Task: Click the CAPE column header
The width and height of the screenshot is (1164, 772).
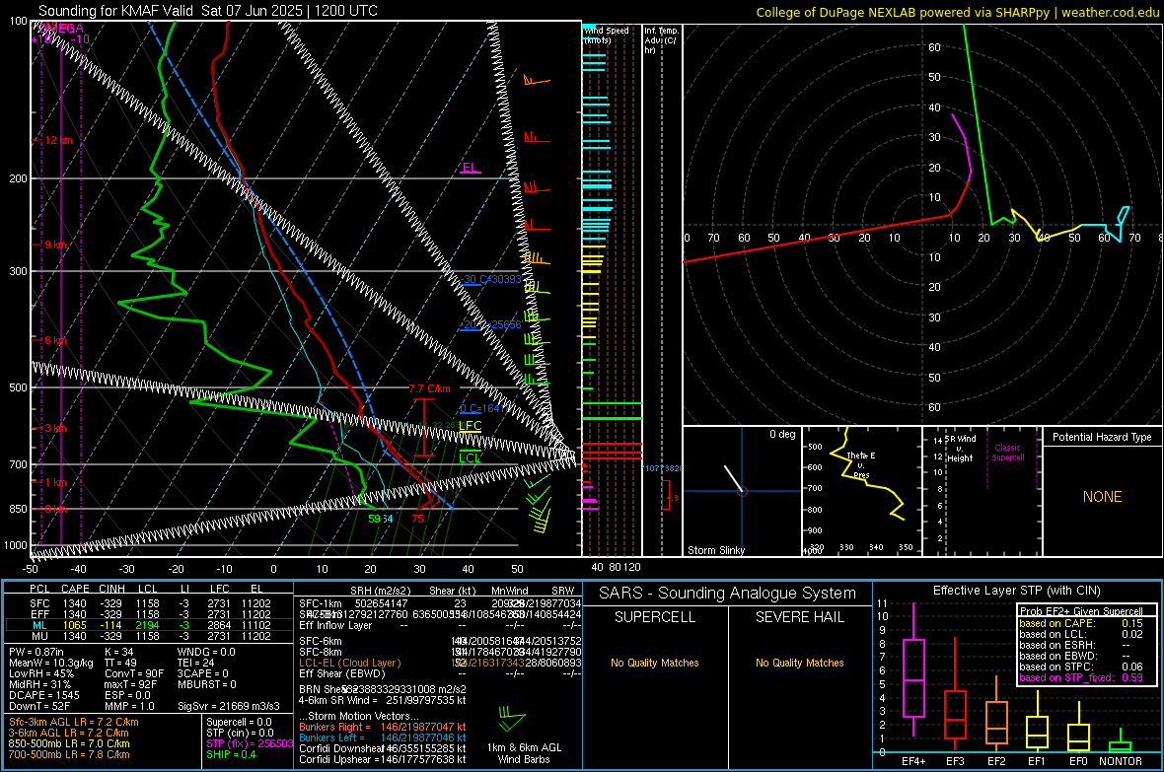Action: [75, 589]
